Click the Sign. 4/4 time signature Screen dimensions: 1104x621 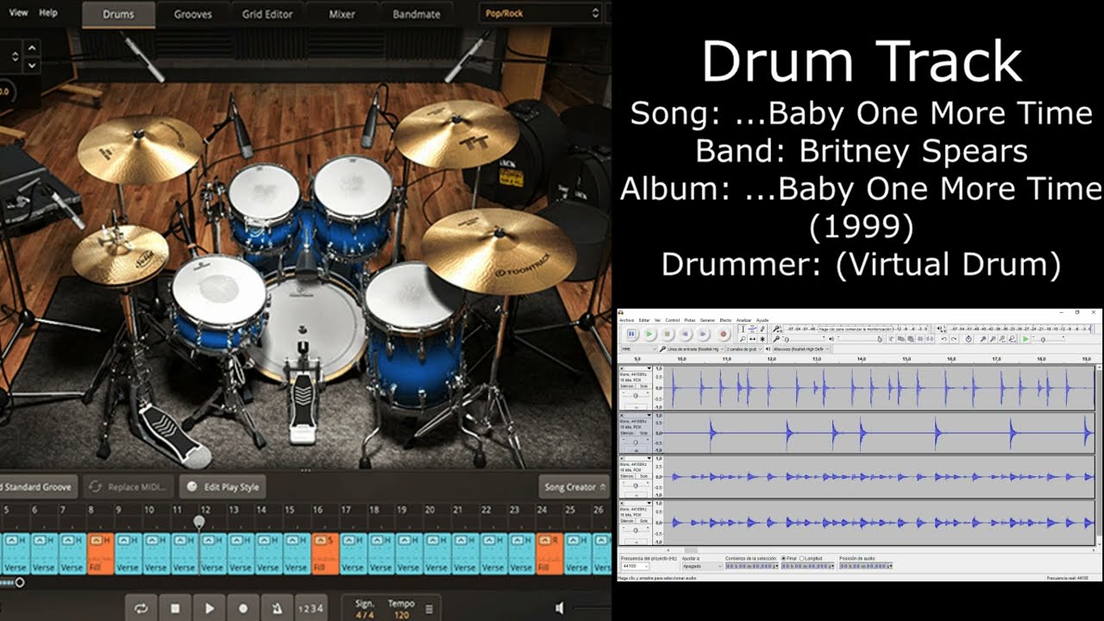tap(365, 609)
